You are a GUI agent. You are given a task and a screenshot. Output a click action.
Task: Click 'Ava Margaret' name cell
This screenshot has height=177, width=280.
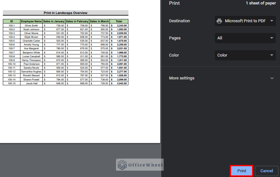tap(31, 48)
